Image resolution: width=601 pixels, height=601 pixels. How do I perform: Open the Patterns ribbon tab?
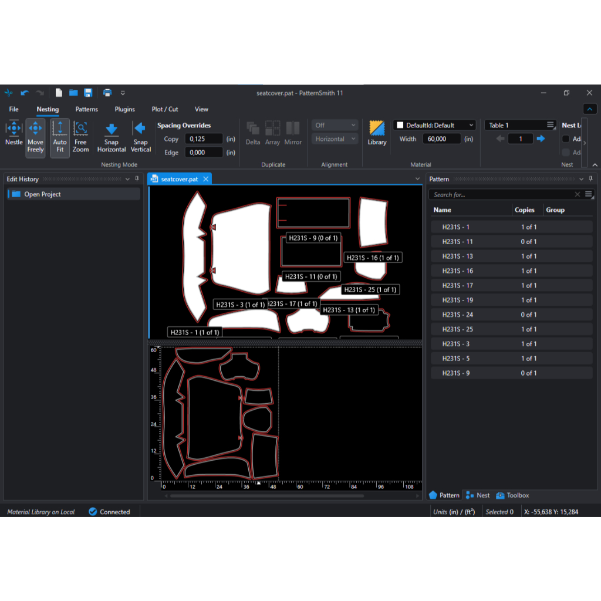point(87,109)
